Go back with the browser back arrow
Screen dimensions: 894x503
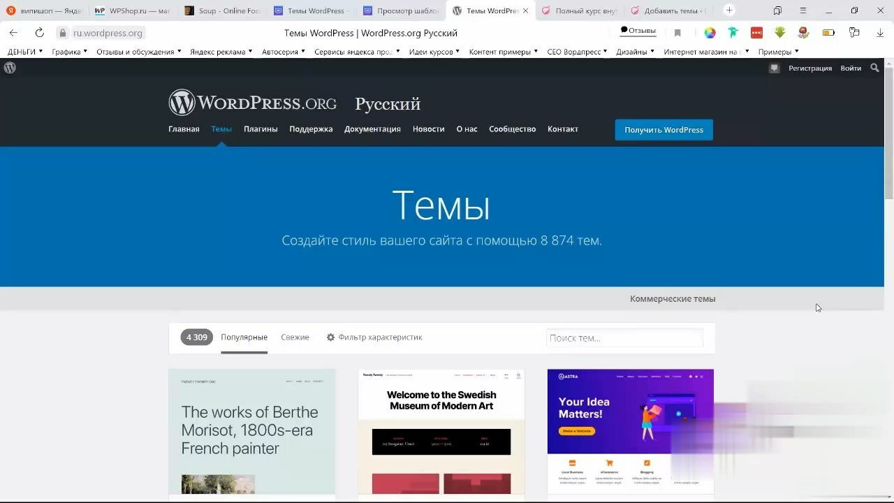(13, 33)
